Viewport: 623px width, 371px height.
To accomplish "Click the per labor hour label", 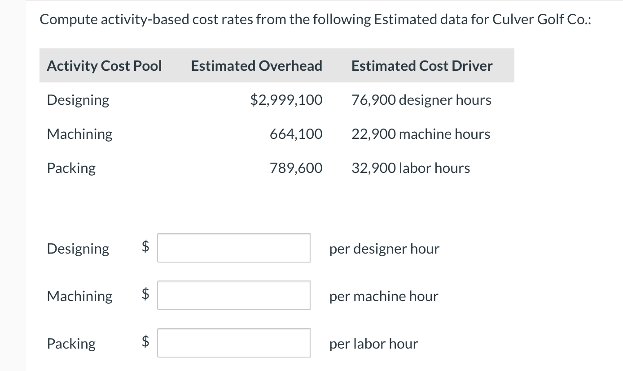I will (x=373, y=343).
